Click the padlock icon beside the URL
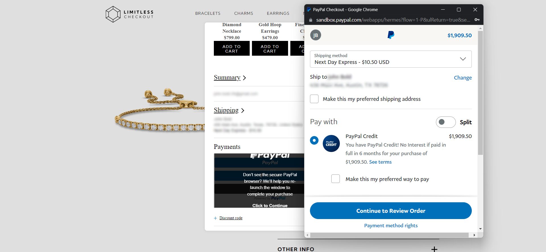Screen dimensions: 546x252 click(311, 20)
